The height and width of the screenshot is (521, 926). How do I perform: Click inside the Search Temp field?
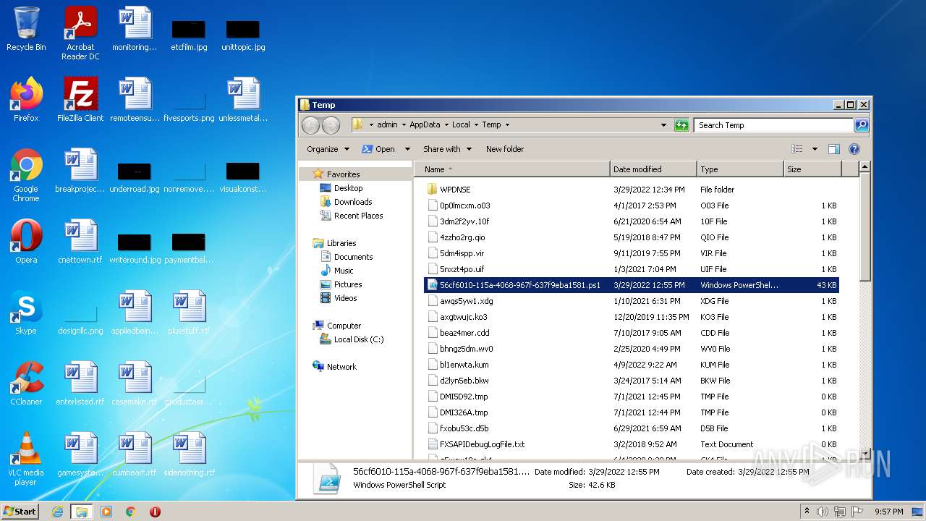773,125
